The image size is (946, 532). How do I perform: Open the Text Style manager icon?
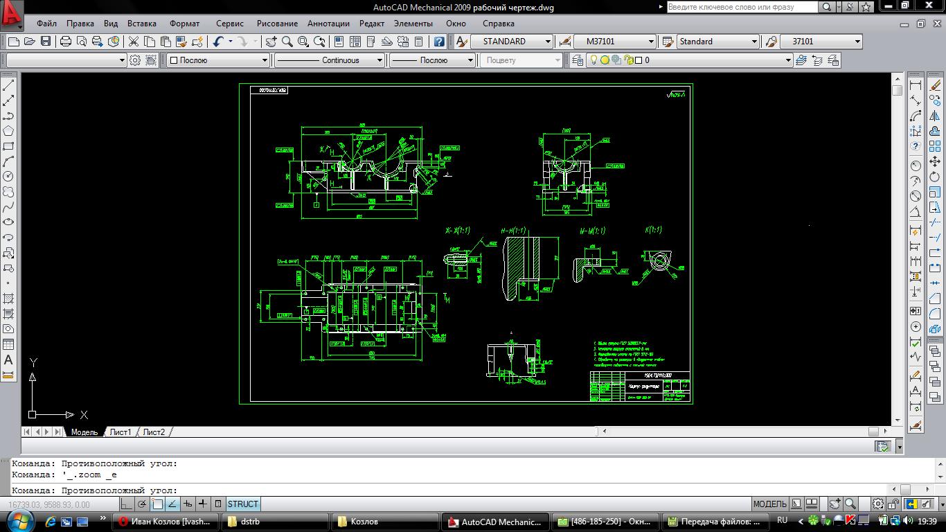coord(461,42)
